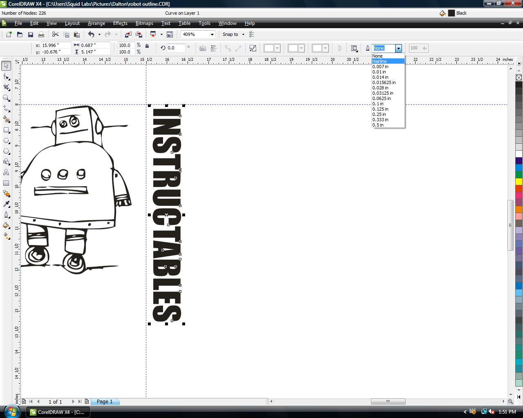Switch to the Page 1 tab

[105, 402]
